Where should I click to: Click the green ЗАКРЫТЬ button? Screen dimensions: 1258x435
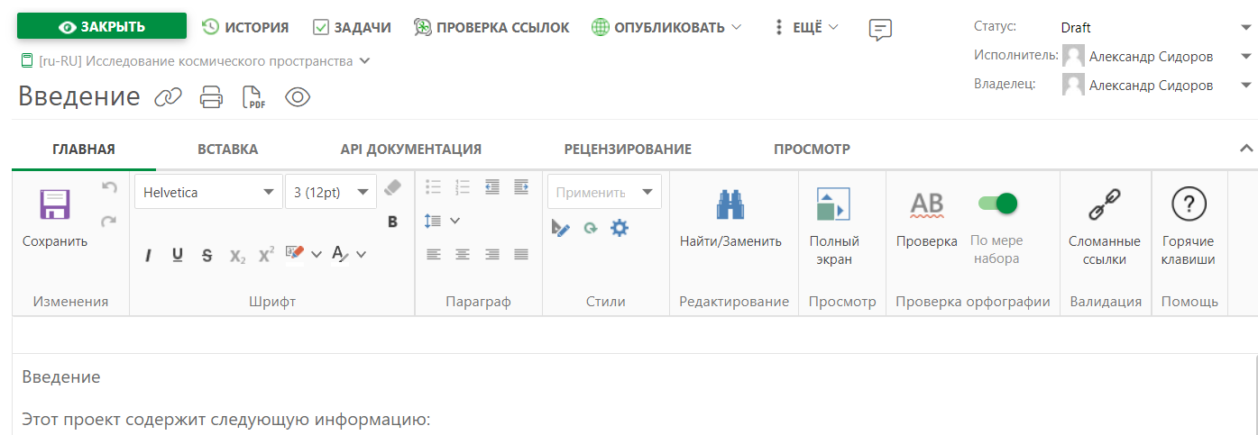tap(102, 26)
